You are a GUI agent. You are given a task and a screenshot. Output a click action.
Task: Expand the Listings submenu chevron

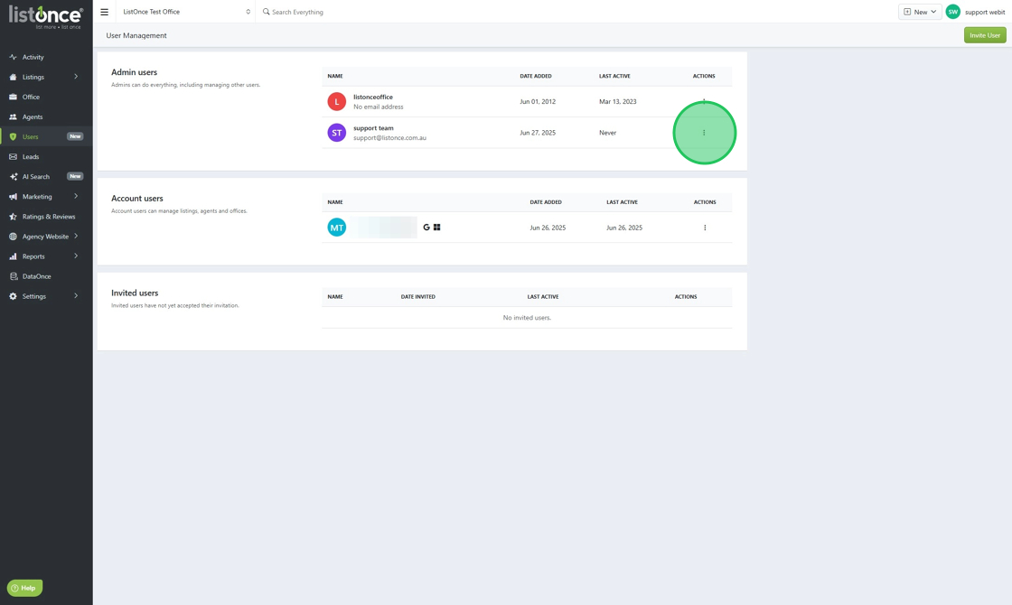(x=76, y=77)
